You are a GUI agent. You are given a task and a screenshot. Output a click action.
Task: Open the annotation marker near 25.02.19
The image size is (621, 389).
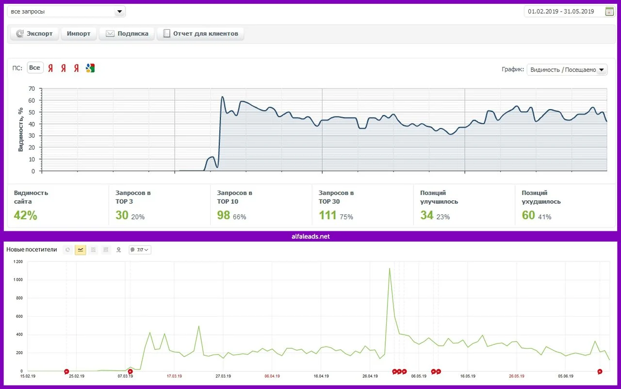[66, 372]
